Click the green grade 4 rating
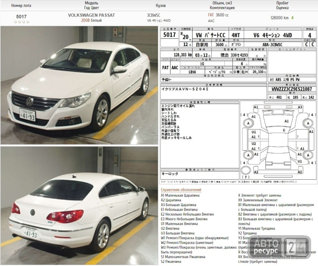318x266 pixels. [292, 18]
